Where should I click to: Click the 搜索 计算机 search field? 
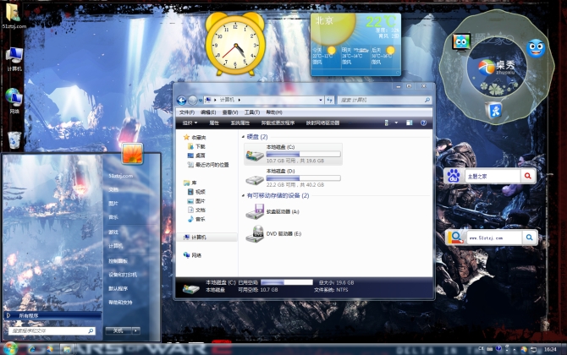[384, 100]
